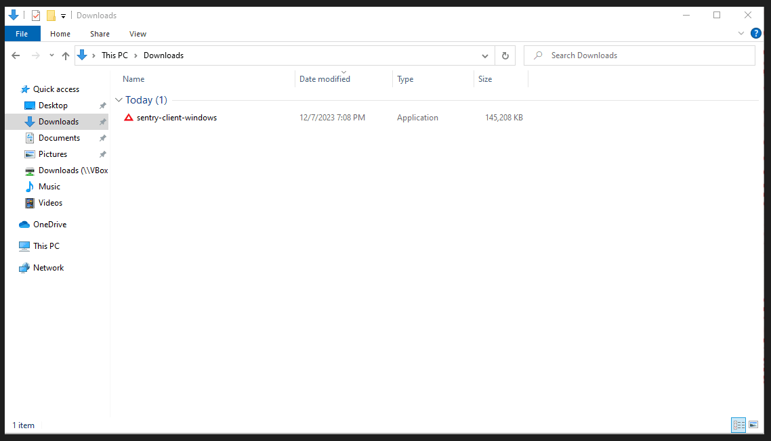Viewport: 771px width, 441px height.
Task: Switch to Large icons view in status bar
Action: 753,425
